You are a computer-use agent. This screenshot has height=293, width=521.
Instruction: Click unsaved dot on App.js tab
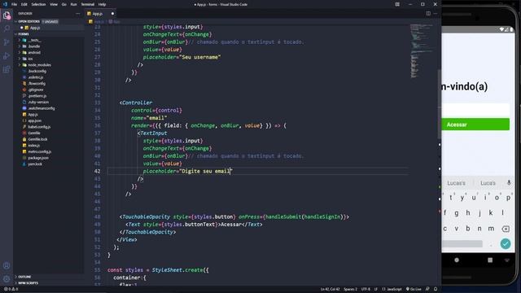click(112, 14)
